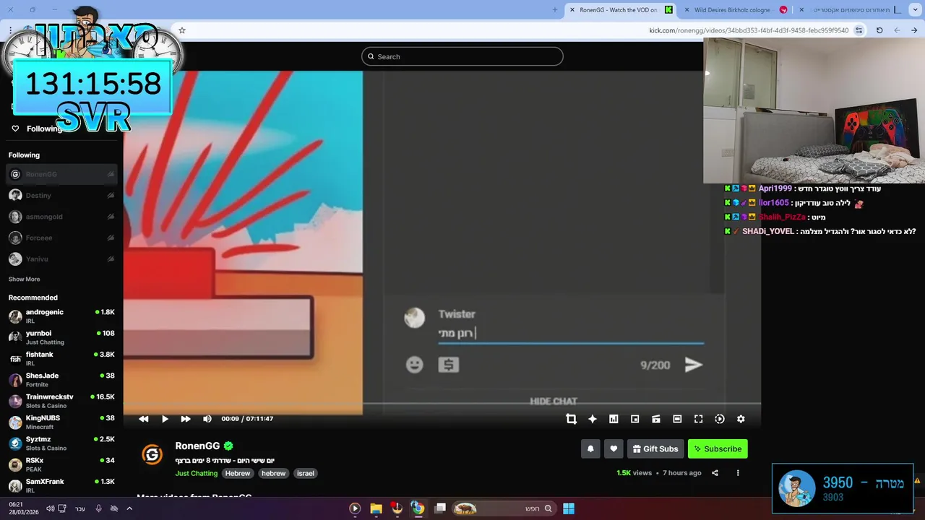
Task: Open RSKx recommended channel
Action: pos(61,464)
